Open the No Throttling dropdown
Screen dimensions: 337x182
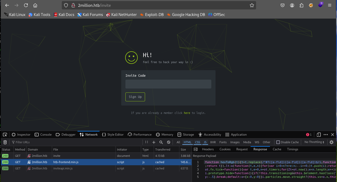click(x=314, y=142)
